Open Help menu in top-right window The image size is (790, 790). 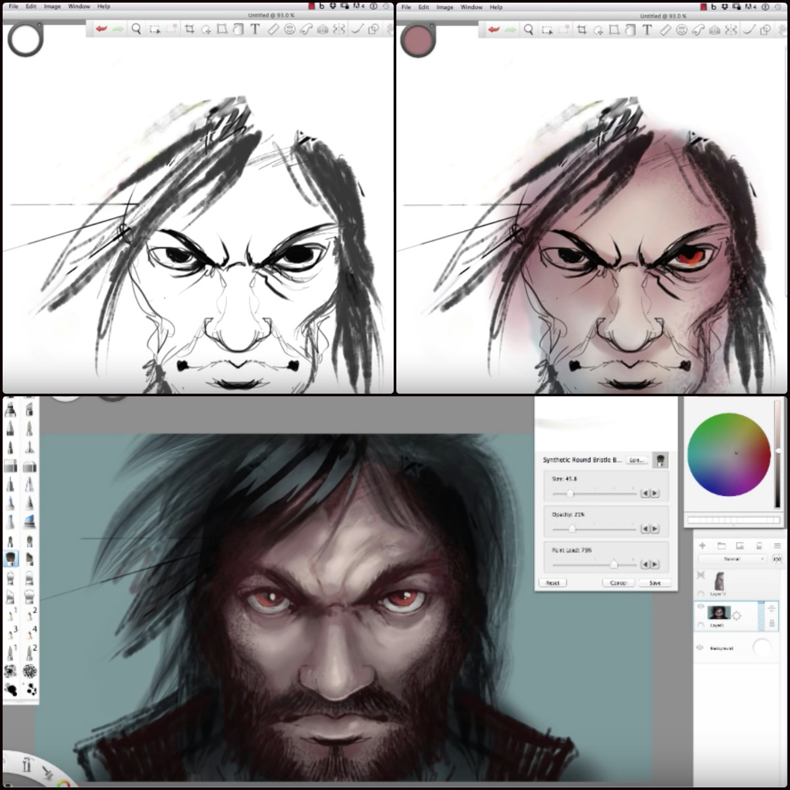pos(496,7)
